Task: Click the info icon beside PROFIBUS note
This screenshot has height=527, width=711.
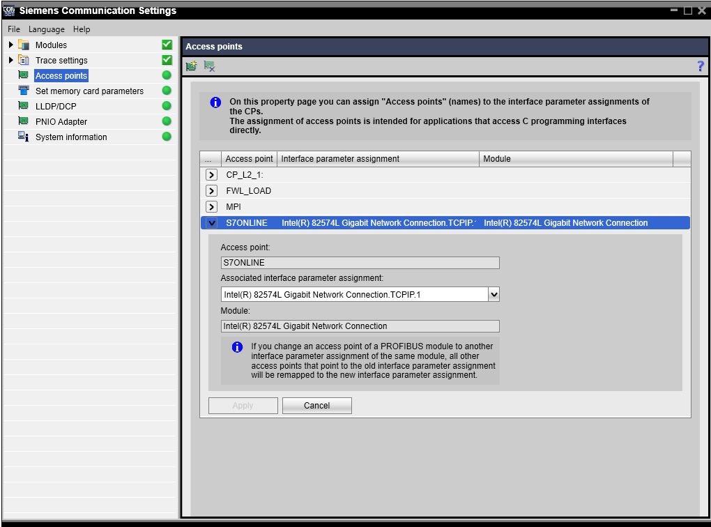Action: (x=237, y=347)
